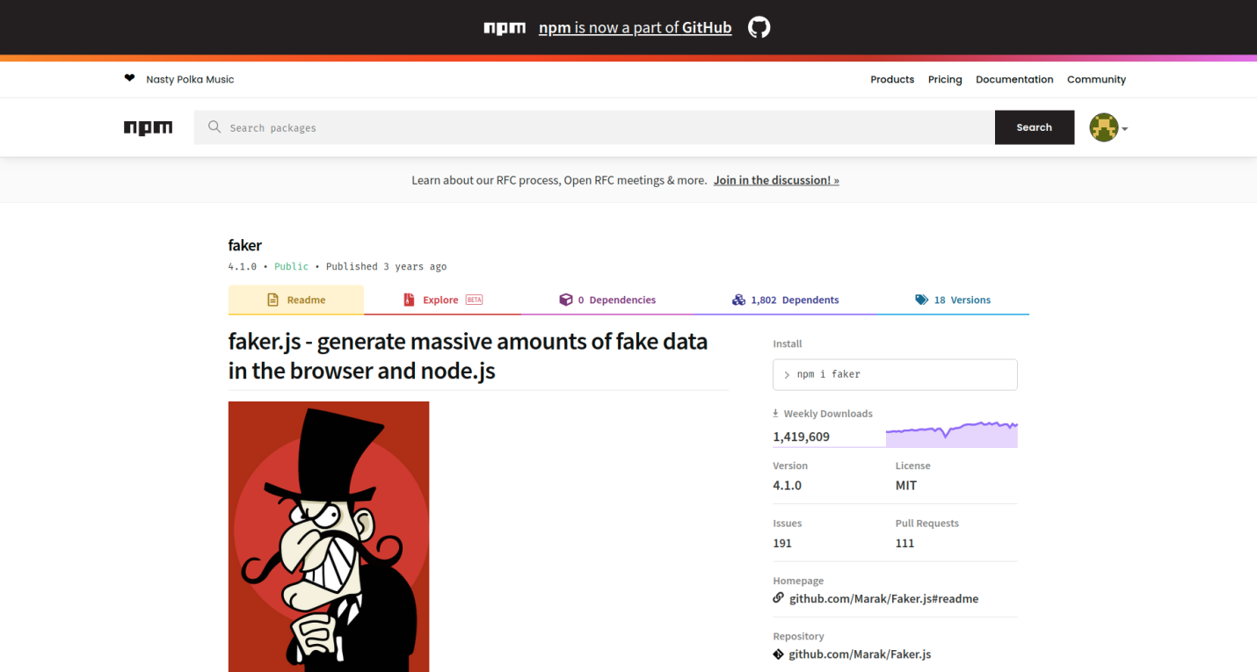Focus the Search packages input field

pyautogui.click(x=594, y=127)
